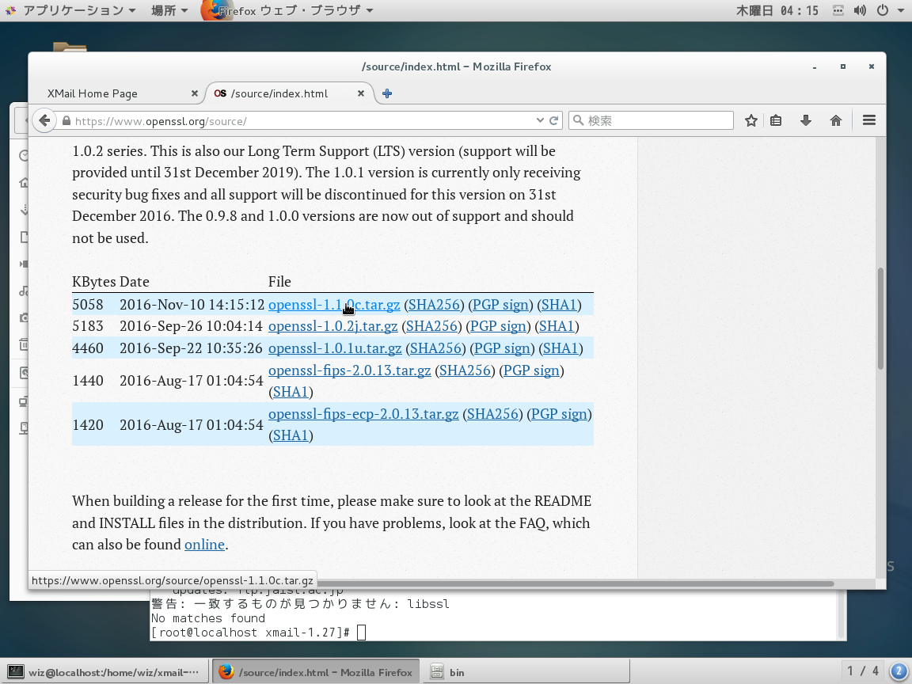Screen dimensions: 912x684
Task: Open the downloads arrow icon
Action: click(x=806, y=120)
